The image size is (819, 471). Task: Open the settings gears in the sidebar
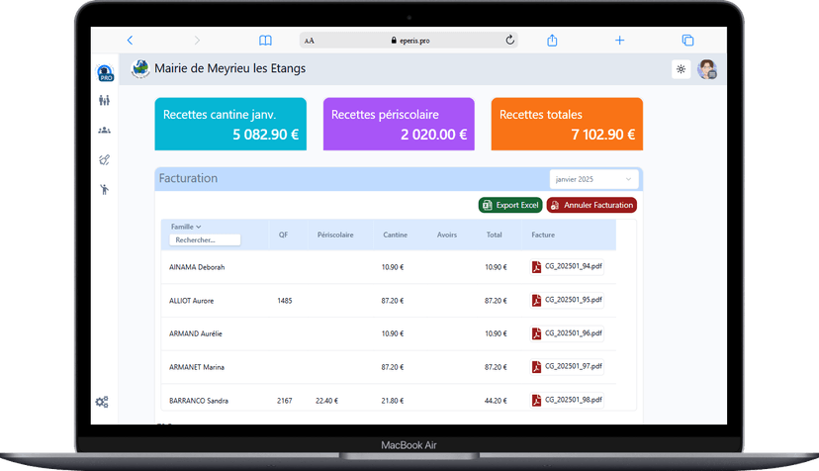tap(102, 402)
